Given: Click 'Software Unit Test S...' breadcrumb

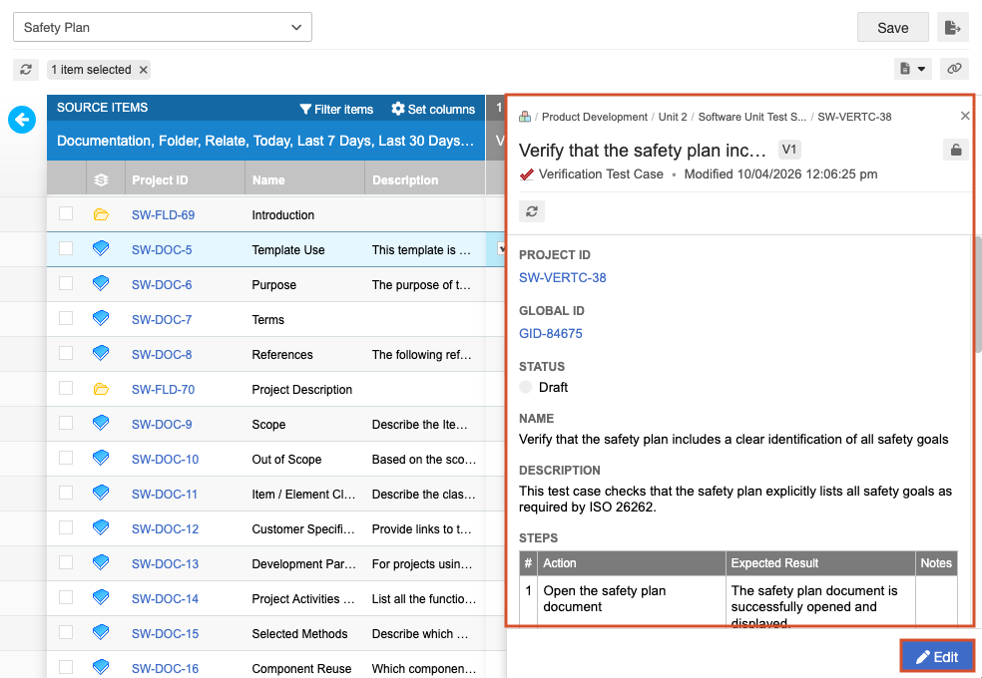Looking at the screenshot, I should tap(751, 117).
